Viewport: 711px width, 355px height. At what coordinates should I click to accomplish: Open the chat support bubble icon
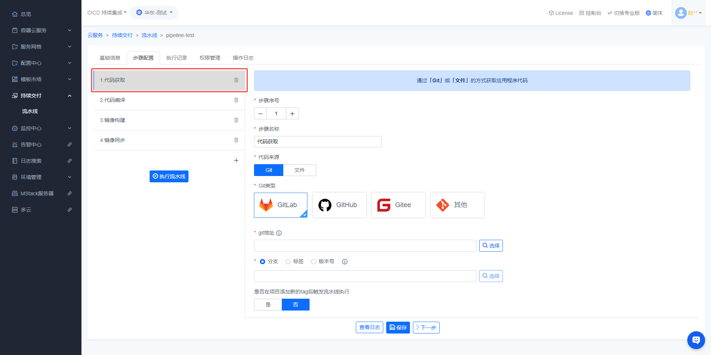pos(696,340)
